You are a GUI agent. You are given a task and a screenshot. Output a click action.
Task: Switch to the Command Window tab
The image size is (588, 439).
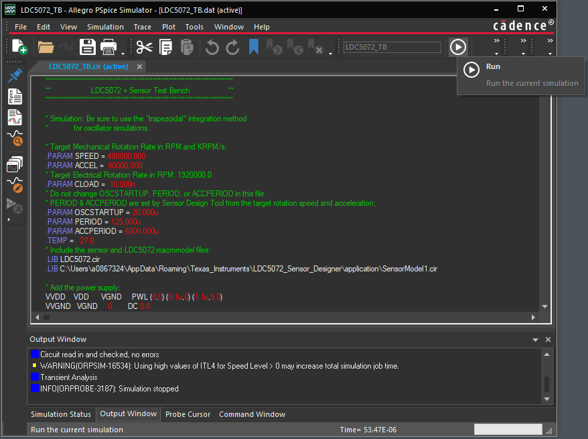pyautogui.click(x=252, y=414)
